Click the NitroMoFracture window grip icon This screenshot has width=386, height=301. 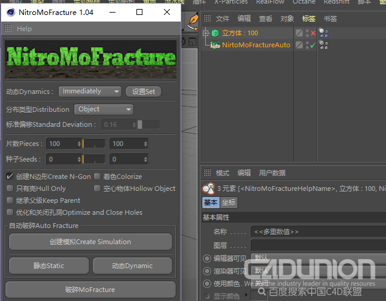point(8,29)
